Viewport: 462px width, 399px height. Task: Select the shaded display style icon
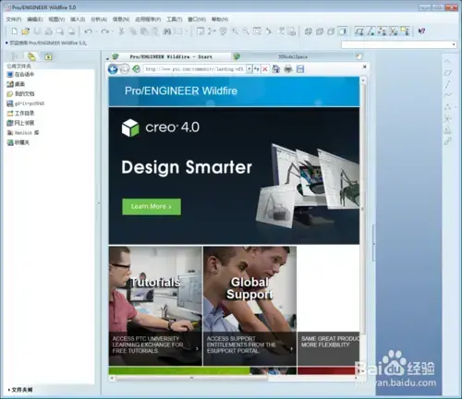click(343, 31)
